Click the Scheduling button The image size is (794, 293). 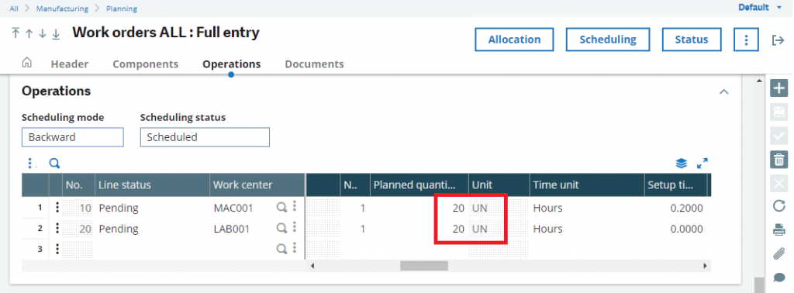point(608,40)
